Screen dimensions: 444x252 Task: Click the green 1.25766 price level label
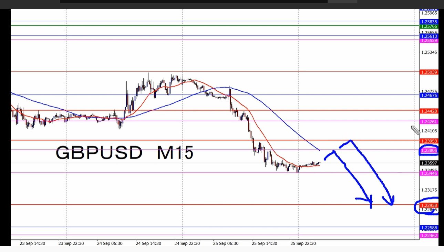coord(428,26)
